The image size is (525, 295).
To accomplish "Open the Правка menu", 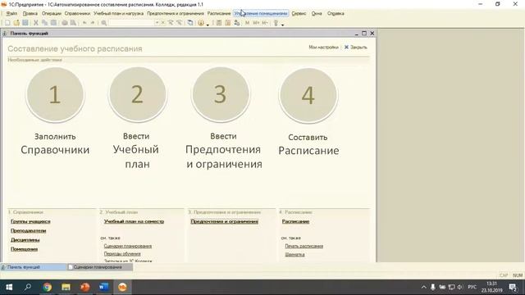I will (30, 13).
